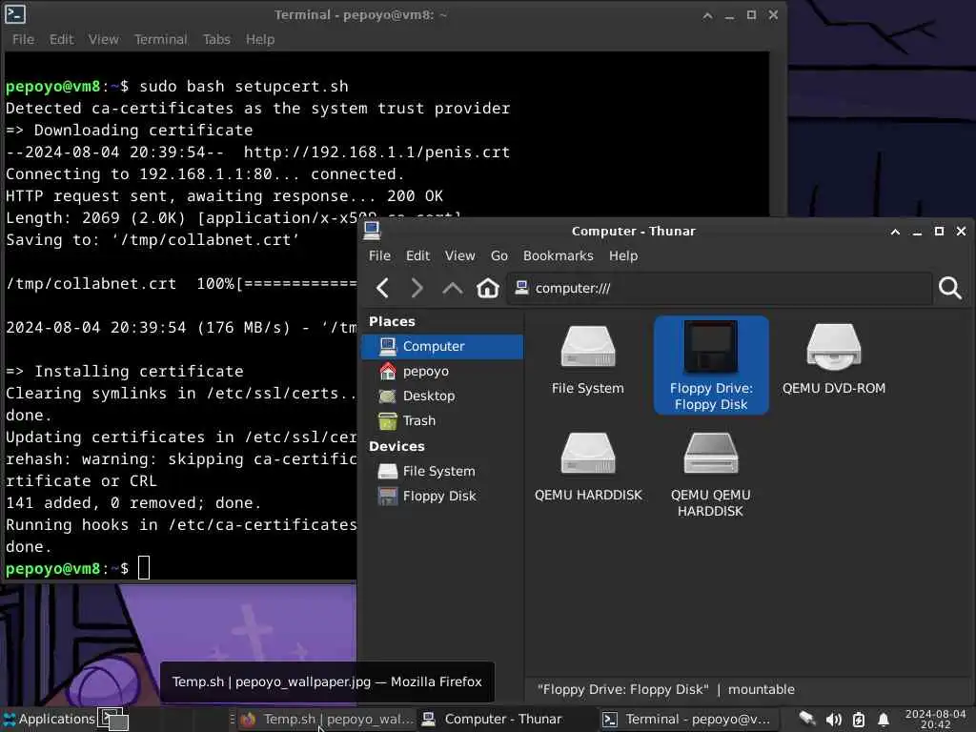Image resolution: width=976 pixels, height=732 pixels.
Task: Click Thunar window icon in titlebar
Action: click(372, 231)
